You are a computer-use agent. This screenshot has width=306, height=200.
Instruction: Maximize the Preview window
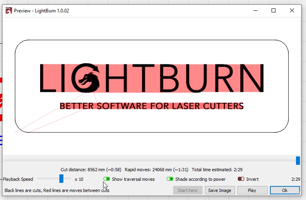[274, 10]
